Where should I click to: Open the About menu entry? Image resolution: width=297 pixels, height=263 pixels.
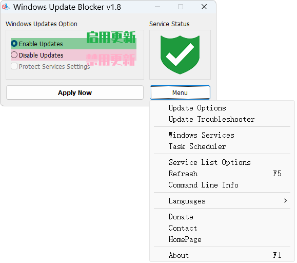pos(222,255)
